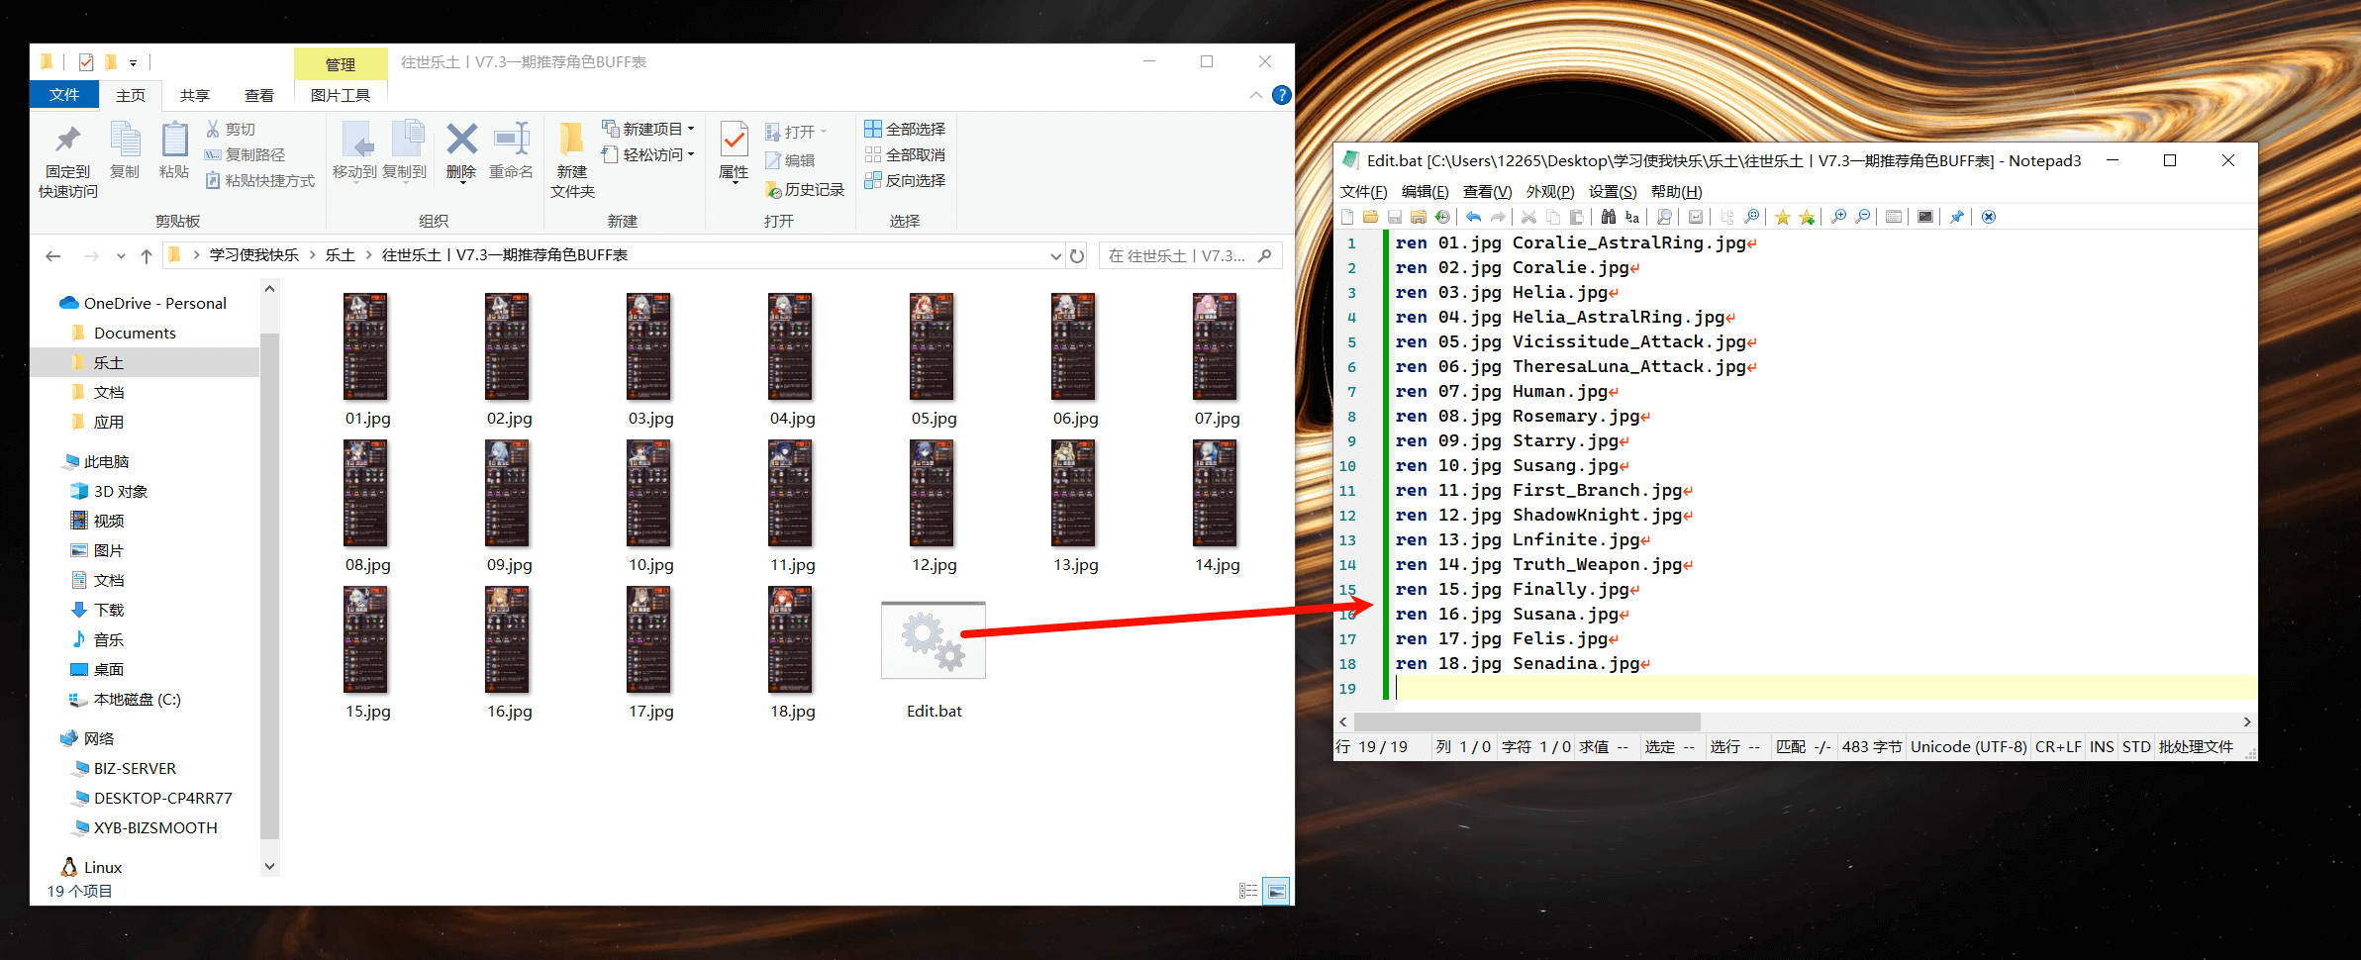Click Invert selection (反向选择) in Explorer ribbon
Image resolution: width=2361 pixels, height=960 pixels.
(x=905, y=180)
